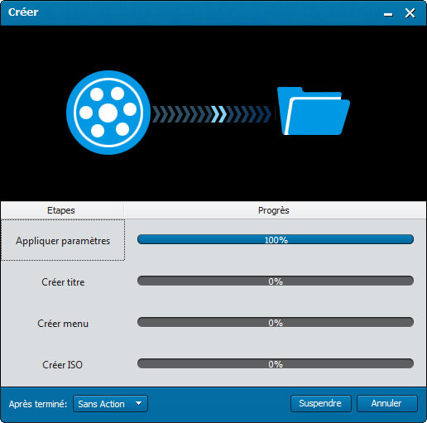Click the Annuler button
427x423 pixels.
pyautogui.click(x=386, y=403)
